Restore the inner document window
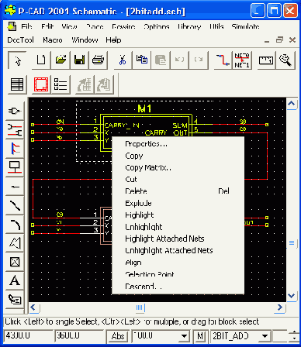Image resolution: width=301 pixels, height=347 pixels. click(279, 40)
